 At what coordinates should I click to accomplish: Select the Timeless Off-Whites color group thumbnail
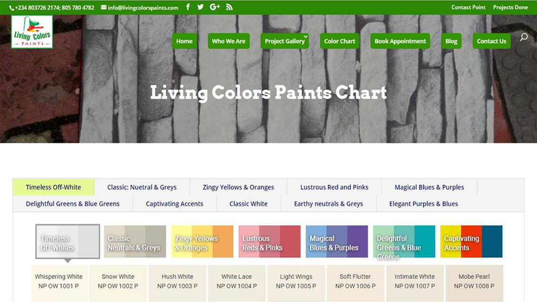pyautogui.click(x=68, y=242)
